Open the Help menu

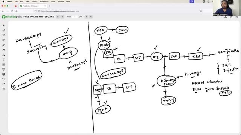[68, 1]
